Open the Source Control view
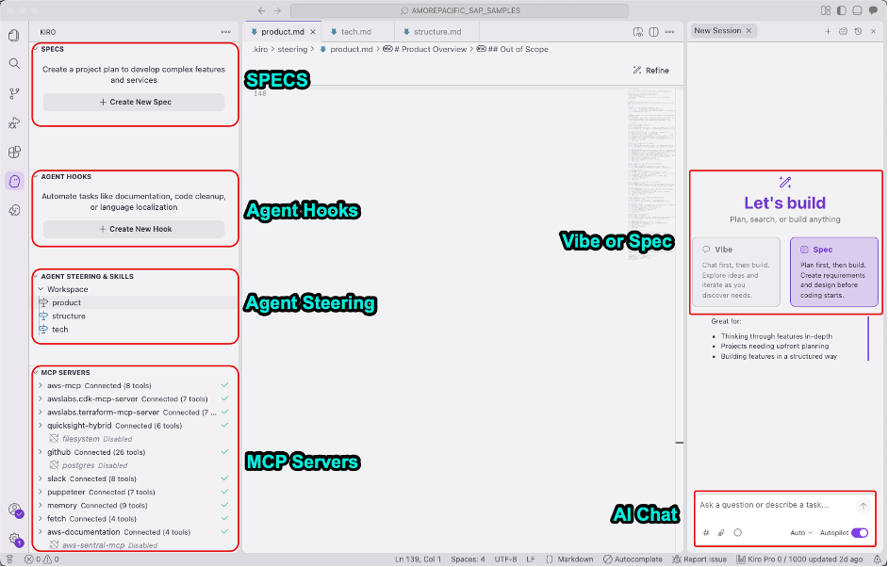Viewport: 888px width, 567px height. (14, 93)
